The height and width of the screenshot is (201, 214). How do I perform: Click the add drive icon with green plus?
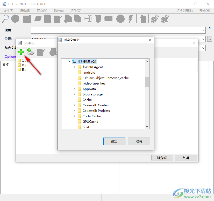point(31,52)
